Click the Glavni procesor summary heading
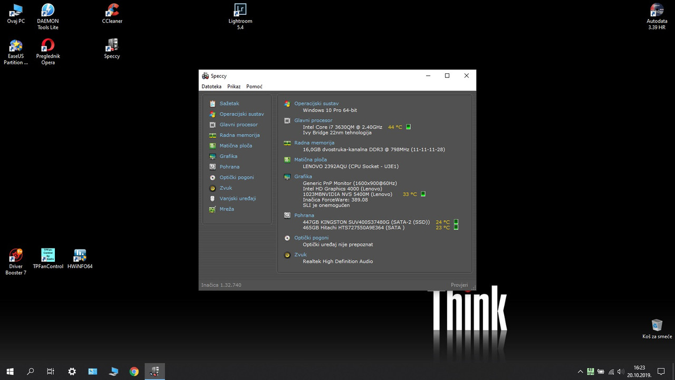Screen dimensions: 675x380 (313, 120)
